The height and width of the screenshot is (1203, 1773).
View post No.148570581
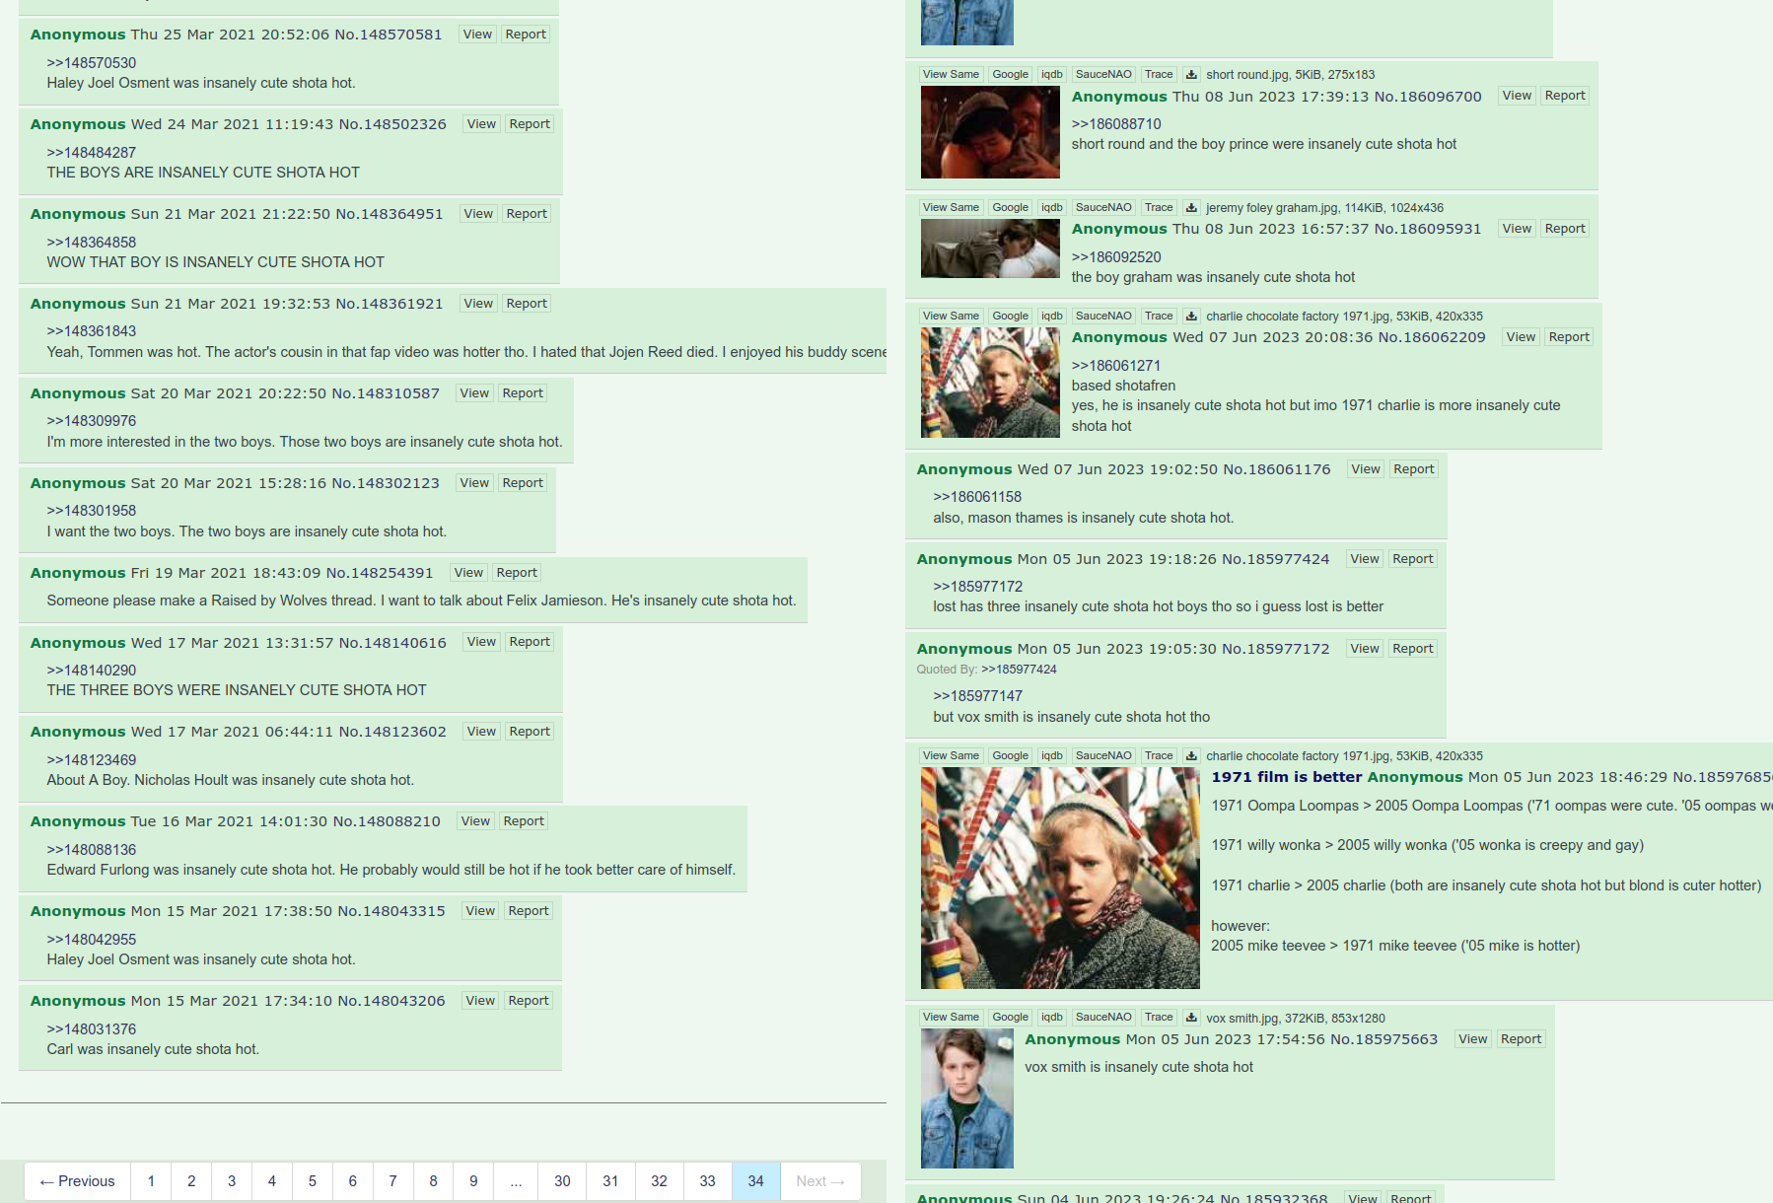(477, 35)
